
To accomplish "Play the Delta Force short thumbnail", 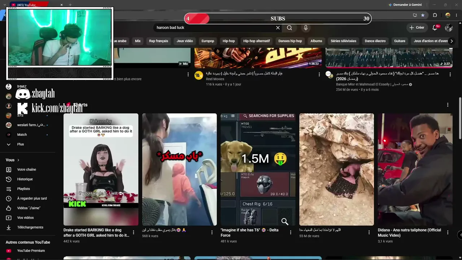I will (x=258, y=169).
